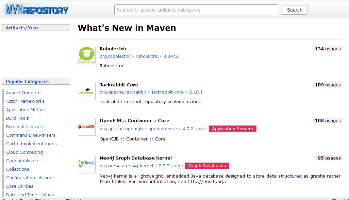The image size is (349, 200).
Task: Open the Command Line Parsers category
Action: pos(31,135)
